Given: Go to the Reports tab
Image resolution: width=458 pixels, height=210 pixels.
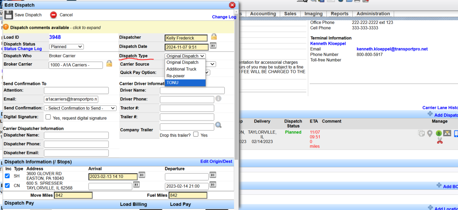Looking at the screenshot, I should [x=339, y=14].
